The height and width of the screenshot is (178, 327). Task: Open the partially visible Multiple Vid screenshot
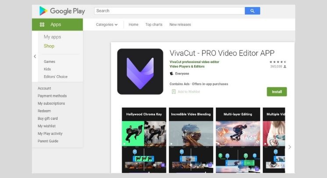click(274, 140)
